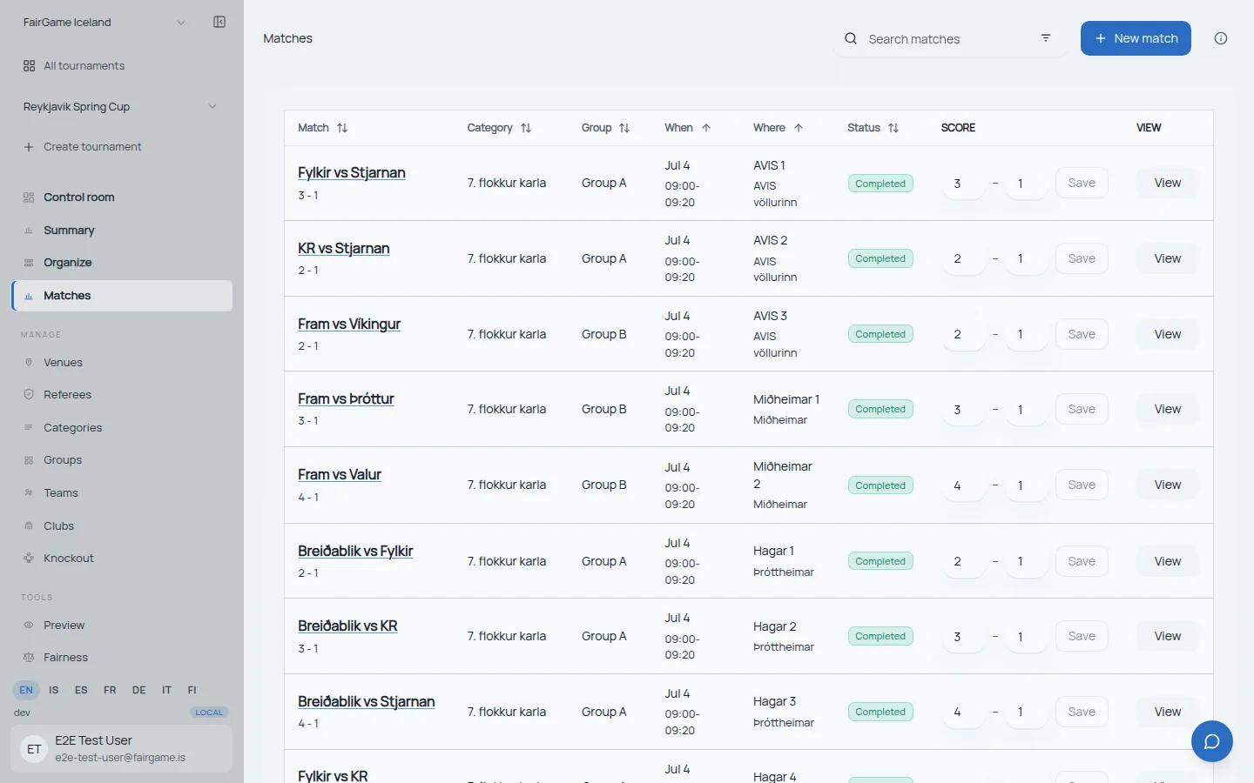
Task: Go to Knockout page
Action: (122, 559)
